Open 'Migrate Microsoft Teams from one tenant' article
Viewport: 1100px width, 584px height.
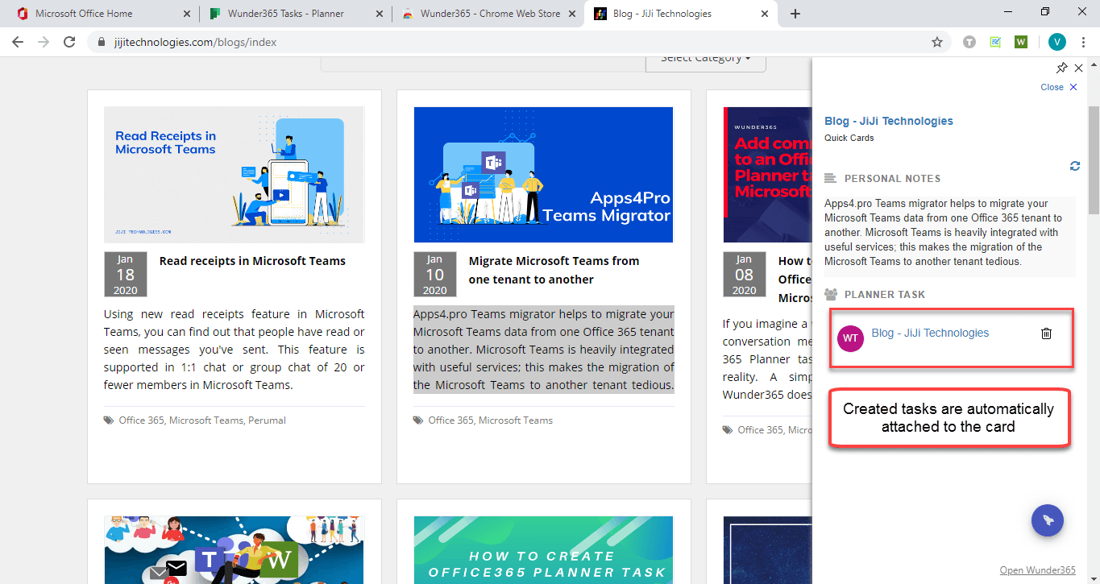[554, 270]
